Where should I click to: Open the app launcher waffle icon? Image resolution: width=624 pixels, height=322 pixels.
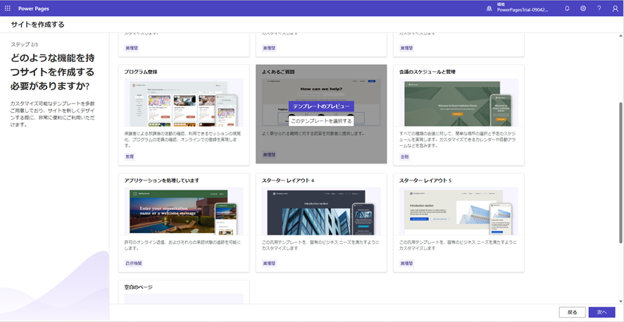(x=8, y=8)
